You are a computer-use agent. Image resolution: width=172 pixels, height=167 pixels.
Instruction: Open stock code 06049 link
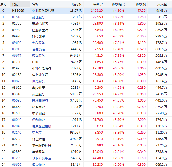pyautogui.click(x=17, y=120)
